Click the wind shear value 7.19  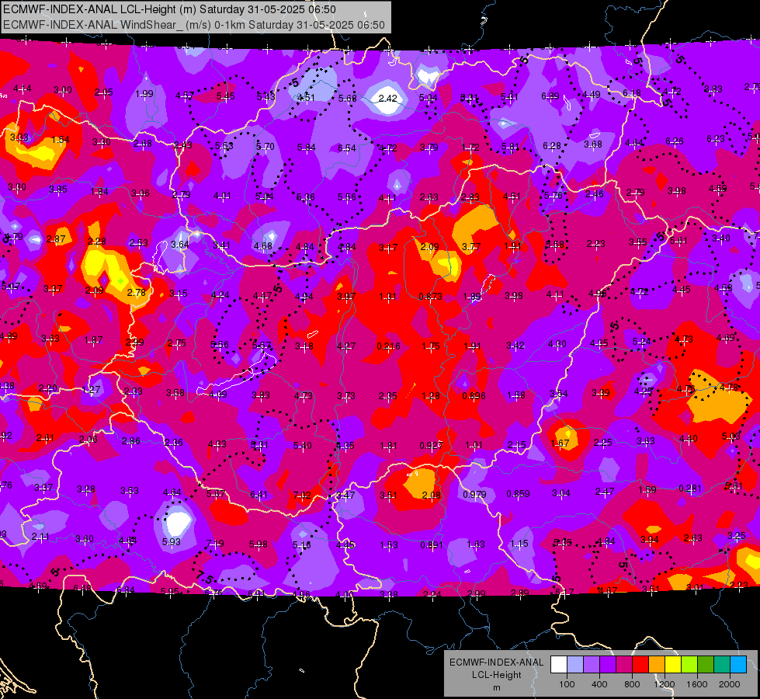coord(215,543)
